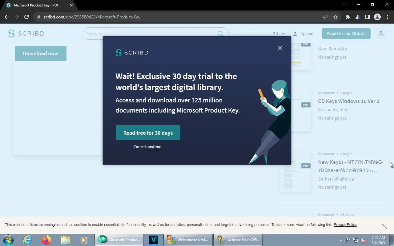Image resolution: width=394 pixels, height=246 pixels.
Task: Open the tab search dropdown arrow
Action: pos(344,4)
